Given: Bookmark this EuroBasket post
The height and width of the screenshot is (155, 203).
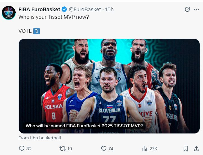Looking at the screenshot, I should (x=186, y=149).
